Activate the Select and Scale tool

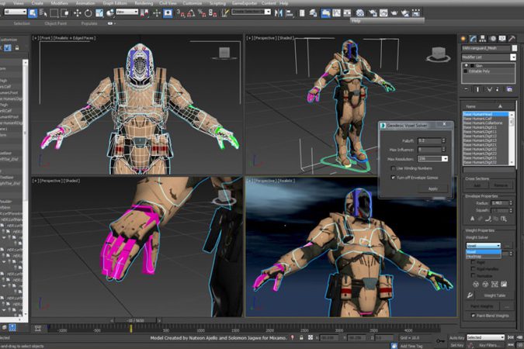coord(99,13)
